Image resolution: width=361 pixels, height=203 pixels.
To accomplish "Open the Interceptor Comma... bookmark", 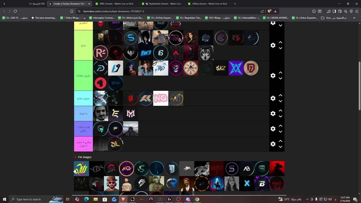I will (x=102, y=18).
